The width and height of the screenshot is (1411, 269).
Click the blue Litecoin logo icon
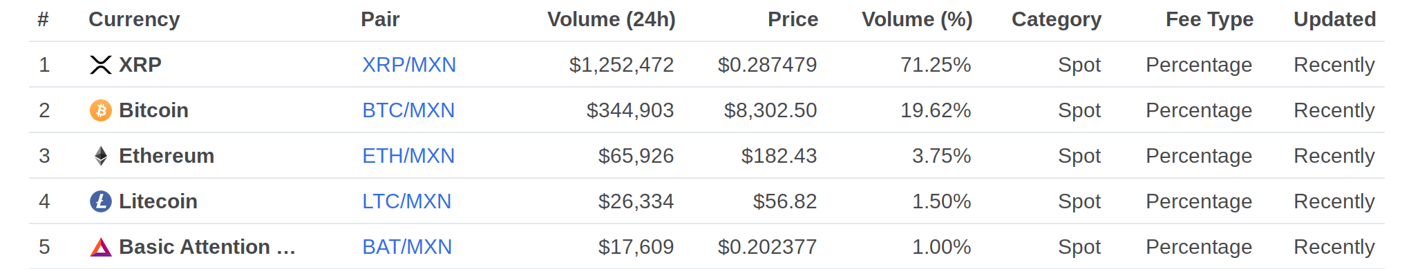(x=101, y=201)
